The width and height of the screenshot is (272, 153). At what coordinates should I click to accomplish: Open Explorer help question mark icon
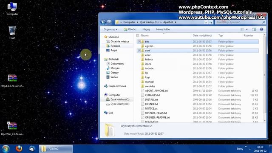coord(261,29)
